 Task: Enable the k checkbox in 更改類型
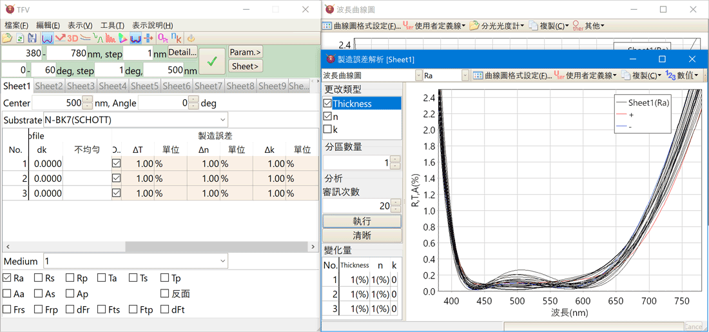coord(328,130)
